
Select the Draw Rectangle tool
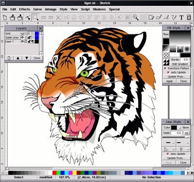pos(151,17)
